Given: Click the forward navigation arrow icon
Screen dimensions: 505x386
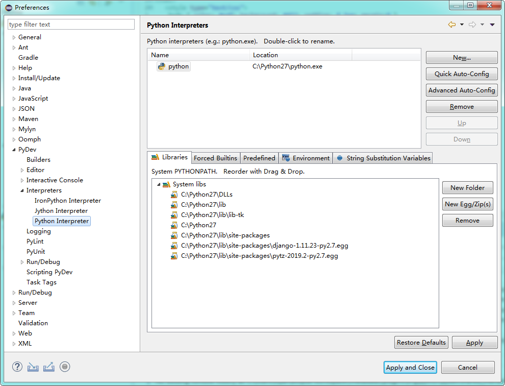Looking at the screenshot, I should click(472, 25).
